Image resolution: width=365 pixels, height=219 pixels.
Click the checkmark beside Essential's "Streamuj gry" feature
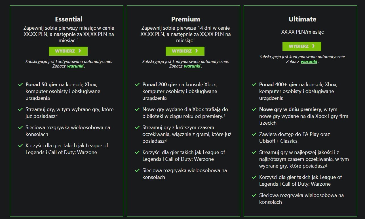(x=20, y=109)
